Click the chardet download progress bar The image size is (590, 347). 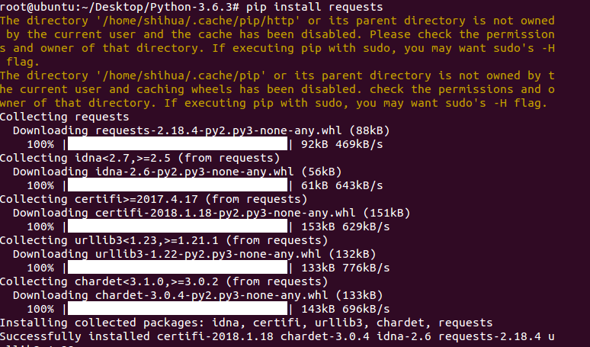tap(177, 309)
